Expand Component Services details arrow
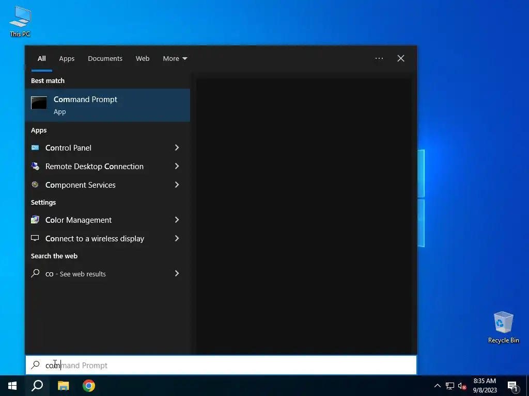The width and height of the screenshot is (529, 396). [177, 185]
